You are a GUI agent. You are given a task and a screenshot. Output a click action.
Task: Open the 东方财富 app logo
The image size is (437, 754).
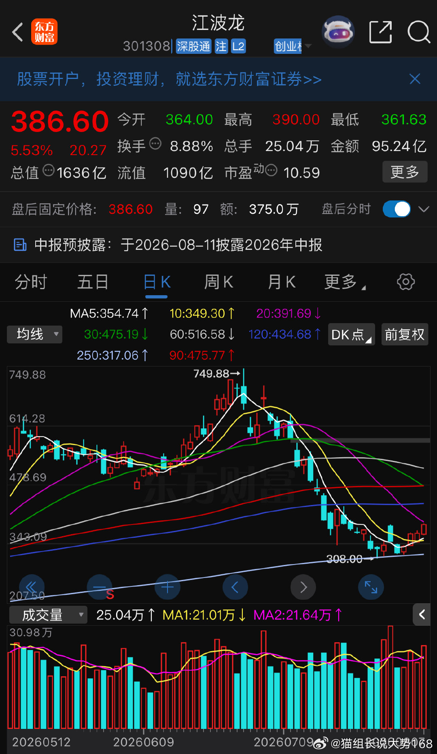tap(44, 32)
